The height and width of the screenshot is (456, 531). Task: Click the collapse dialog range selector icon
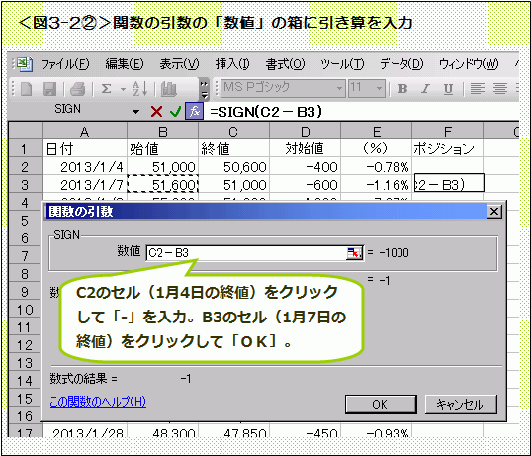pyautogui.click(x=355, y=253)
